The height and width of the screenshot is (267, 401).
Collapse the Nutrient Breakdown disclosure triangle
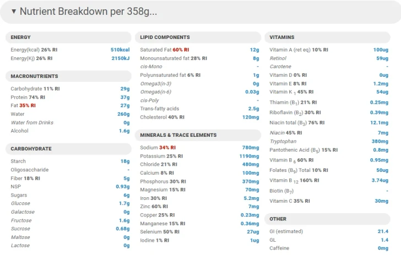pyautogui.click(x=14, y=11)
